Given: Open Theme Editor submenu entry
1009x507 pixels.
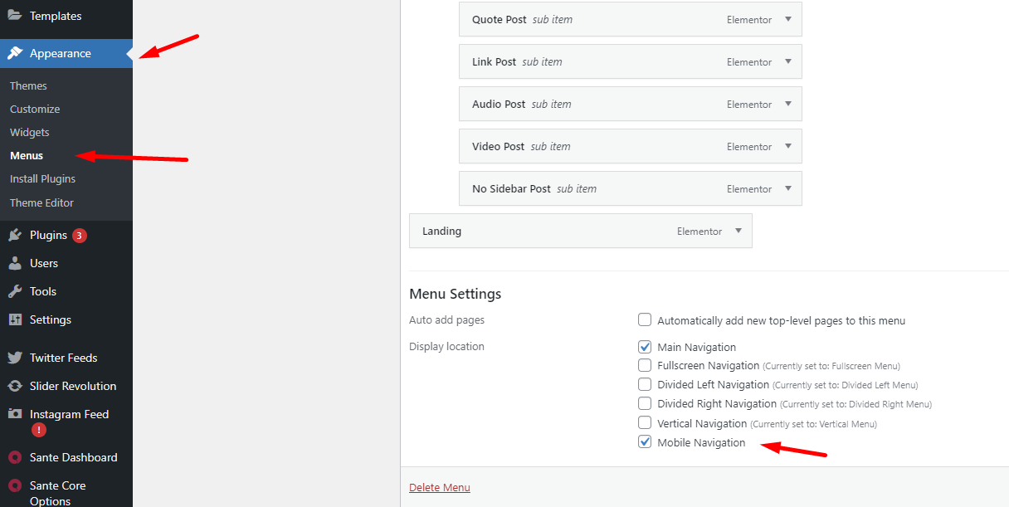Looking at the screenshot, I should (x=41, y=202).
